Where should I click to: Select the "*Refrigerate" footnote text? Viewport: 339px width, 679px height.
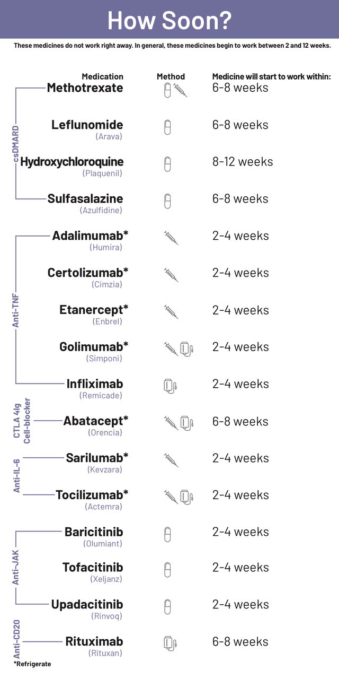(32, 664)
